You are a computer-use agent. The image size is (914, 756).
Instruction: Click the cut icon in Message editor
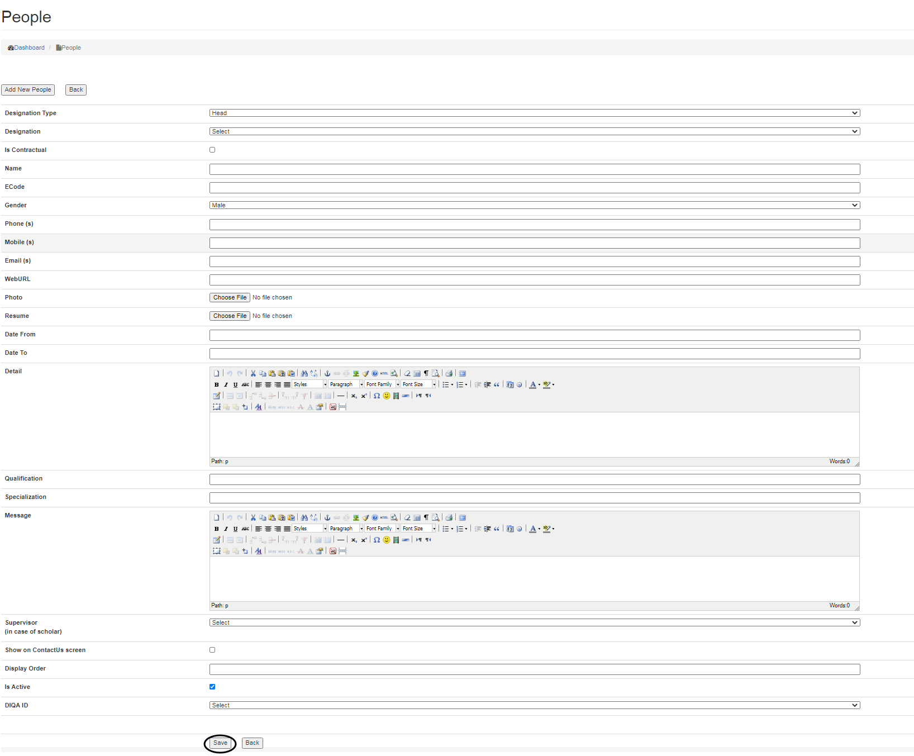(253, 518)
